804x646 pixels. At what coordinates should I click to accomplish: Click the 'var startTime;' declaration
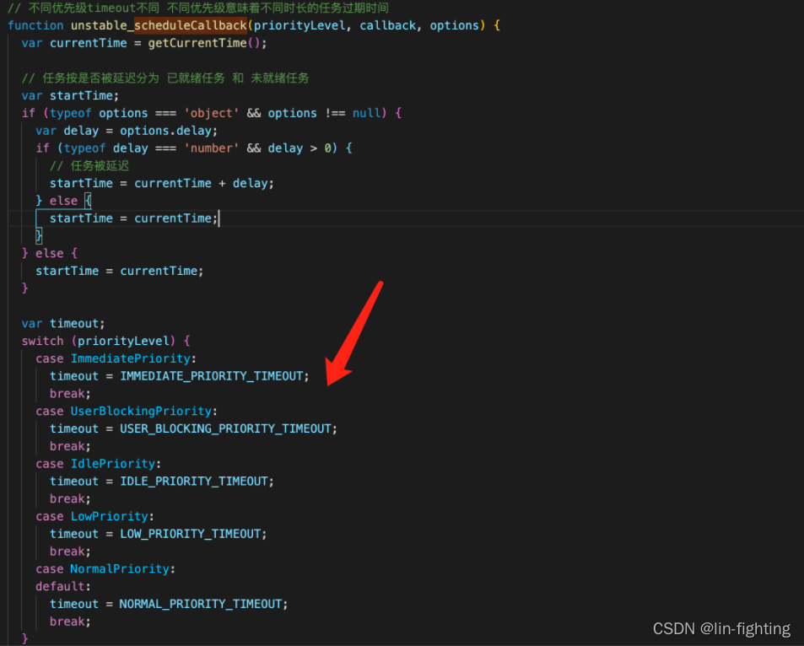point(70,95)
